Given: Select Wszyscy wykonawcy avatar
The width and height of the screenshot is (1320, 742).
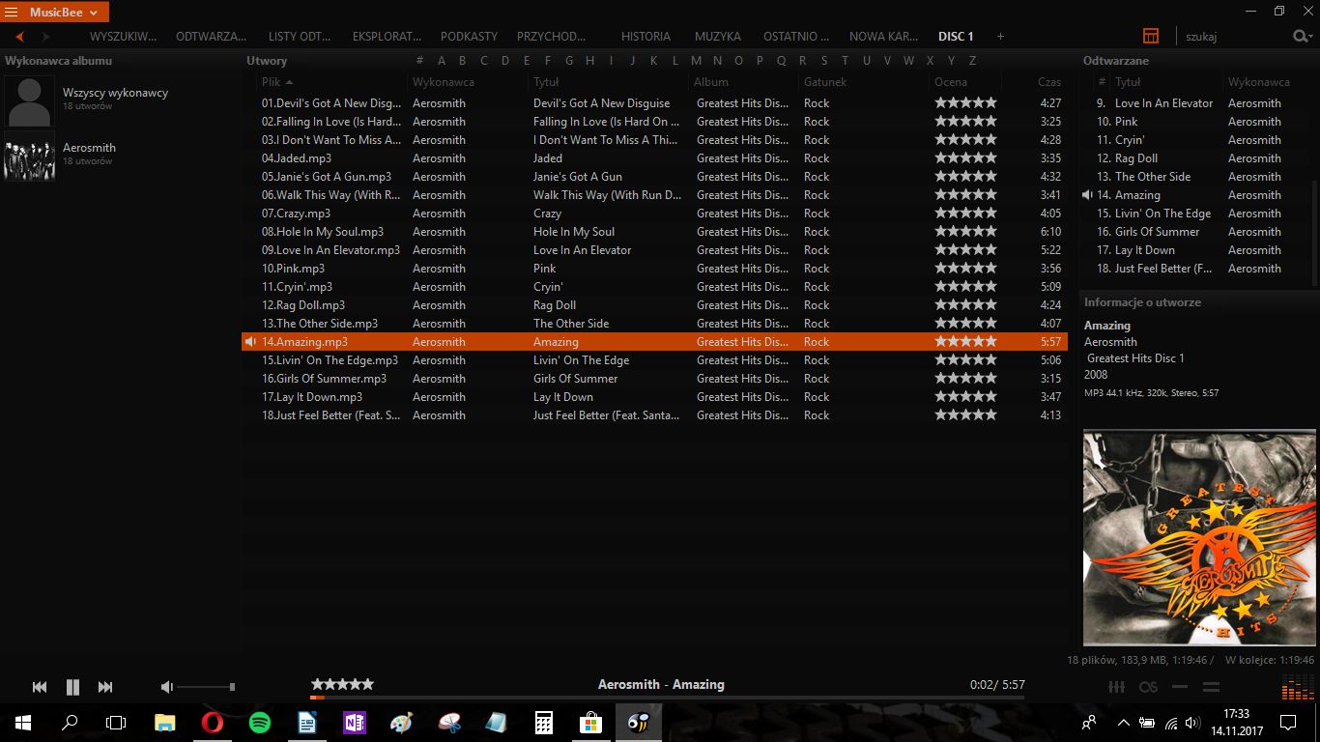Looking at the screenshot, I should 29,101.
